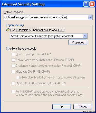
Task: Click the Optional encryption combo box field
Action: point(48,17)
